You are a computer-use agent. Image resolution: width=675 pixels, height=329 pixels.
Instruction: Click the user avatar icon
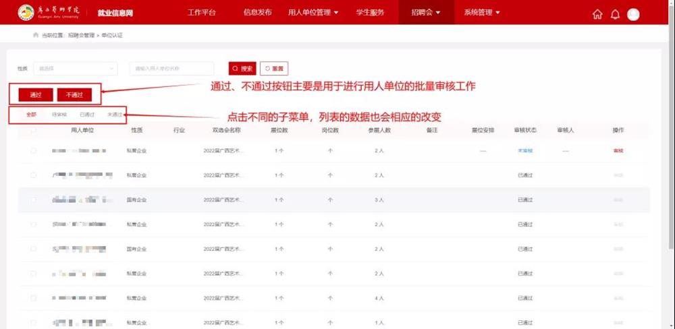point(633,15)
